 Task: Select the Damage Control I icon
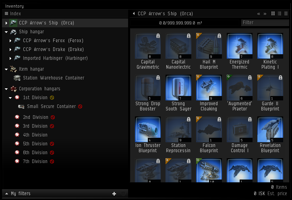click(x=240, y=129)
